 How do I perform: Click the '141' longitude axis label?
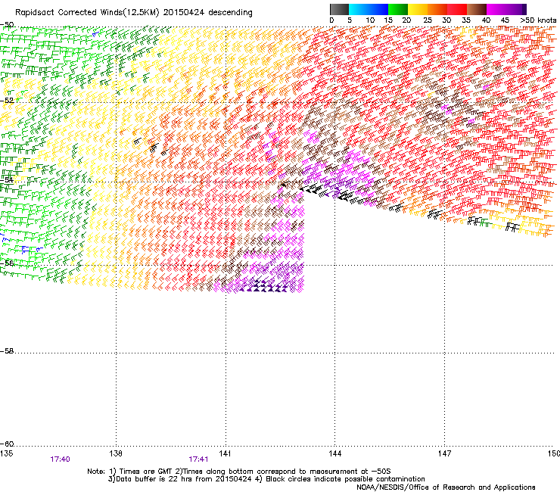[225, 453]
